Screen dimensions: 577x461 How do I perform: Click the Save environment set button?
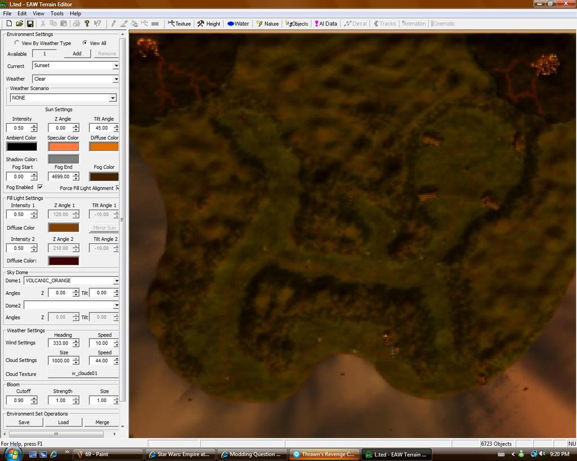[x=24, y=422]
